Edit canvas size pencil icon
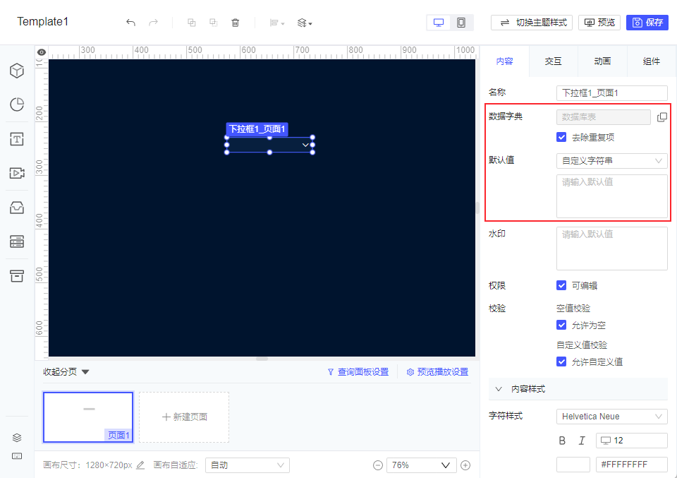 point(140,465)
